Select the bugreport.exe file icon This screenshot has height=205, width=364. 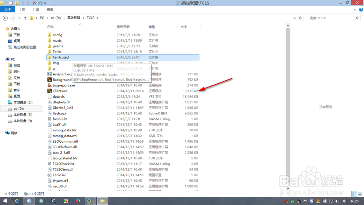coord(50,85)
